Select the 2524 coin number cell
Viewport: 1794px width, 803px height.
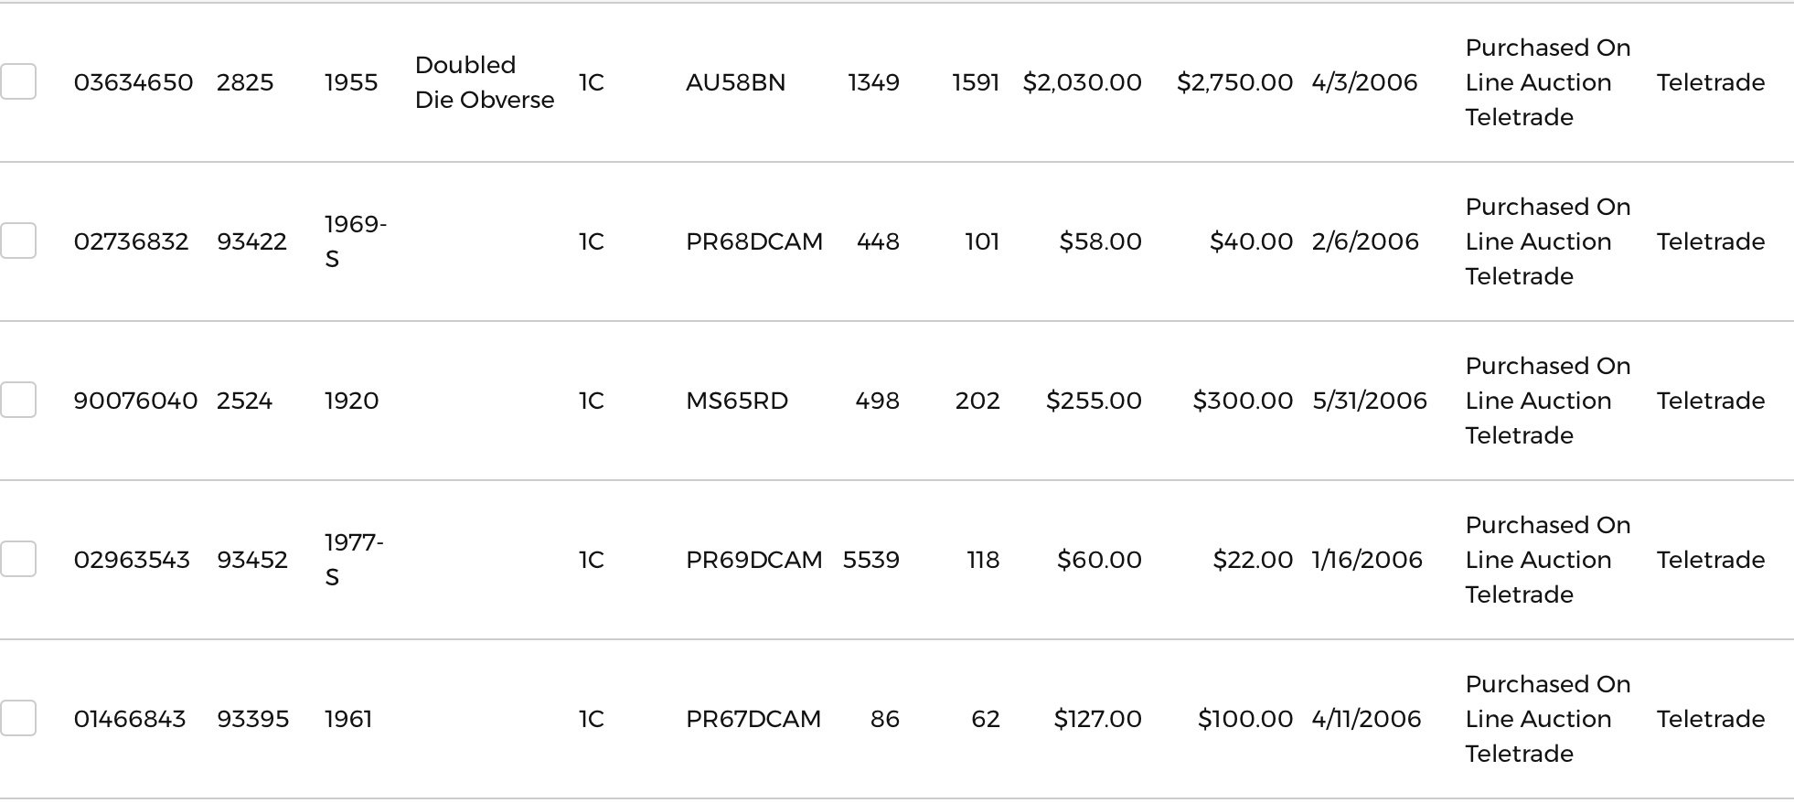click(x=244, y=401)
